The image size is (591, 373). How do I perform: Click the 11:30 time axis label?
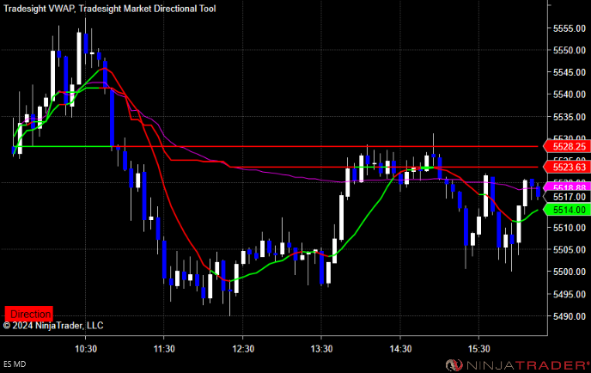click(x=164, y=349)
